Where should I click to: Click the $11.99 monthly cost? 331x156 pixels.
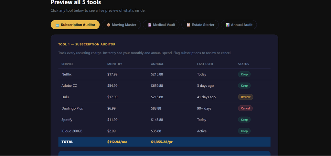[112, 120]
